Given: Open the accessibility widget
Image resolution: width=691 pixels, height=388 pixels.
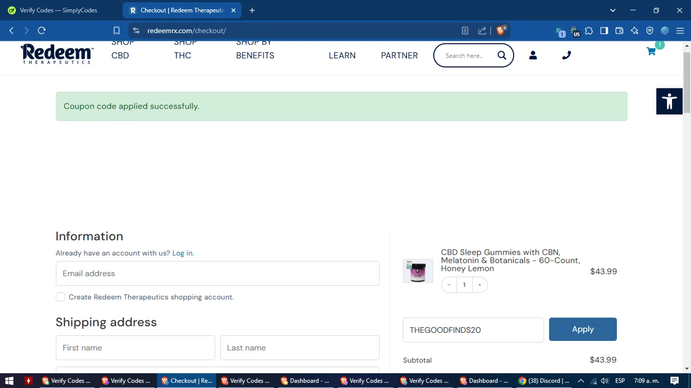Looking at the screenshot, I should [669, 101].
